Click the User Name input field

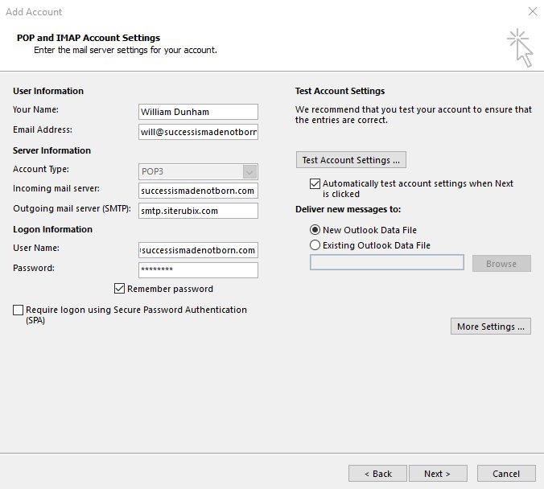pyautogui.click(x=198, y=250)
